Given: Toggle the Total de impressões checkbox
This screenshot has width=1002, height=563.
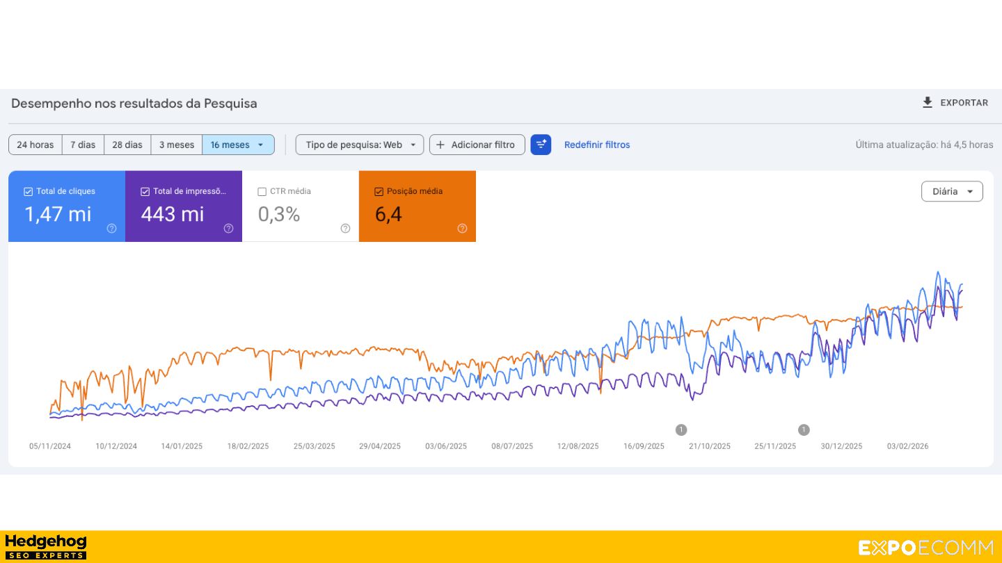Looking at the screenshot, I should pos(145,192).
